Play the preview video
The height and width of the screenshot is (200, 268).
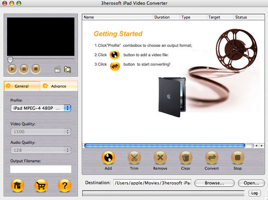12,69
